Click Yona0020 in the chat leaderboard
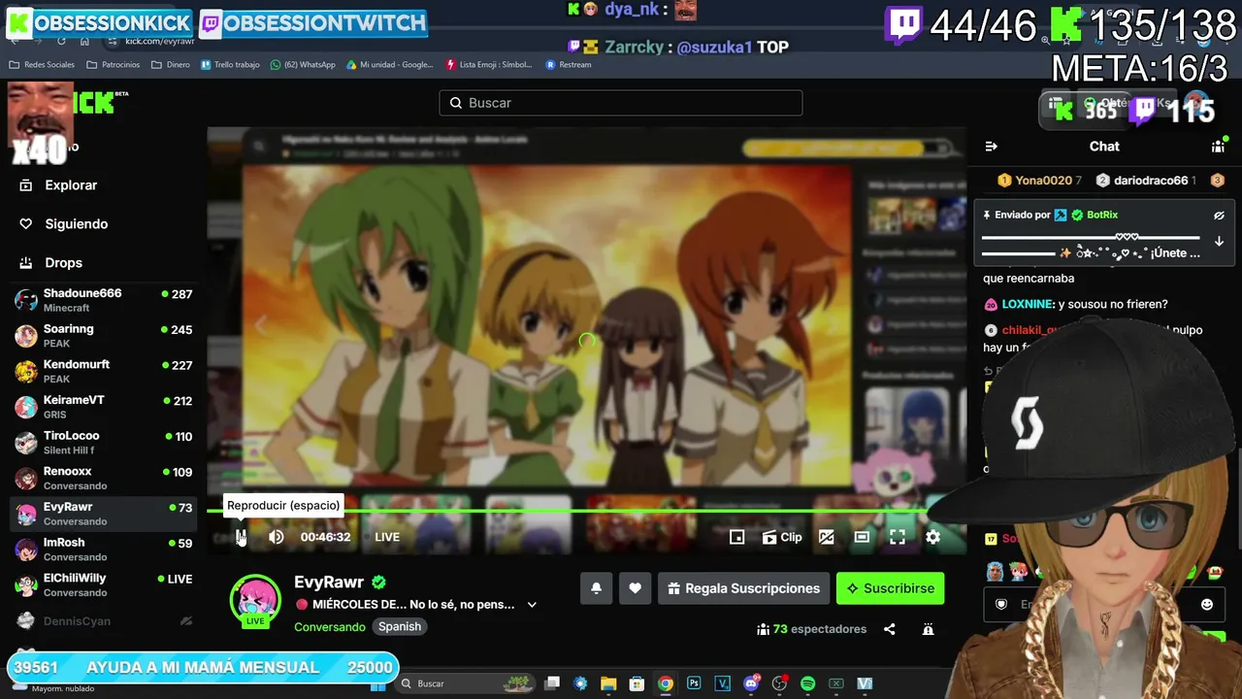Screen dimensions: 1242x699 [1043, 181]
